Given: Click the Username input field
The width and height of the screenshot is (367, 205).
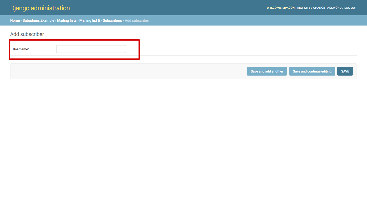Looking at the screenshot, I should click(x=91, y=49).
